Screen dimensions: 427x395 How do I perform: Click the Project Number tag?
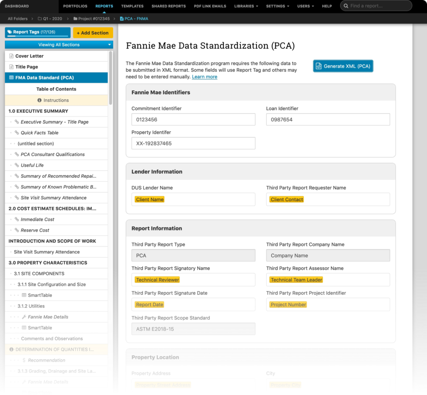coord(288,304)
